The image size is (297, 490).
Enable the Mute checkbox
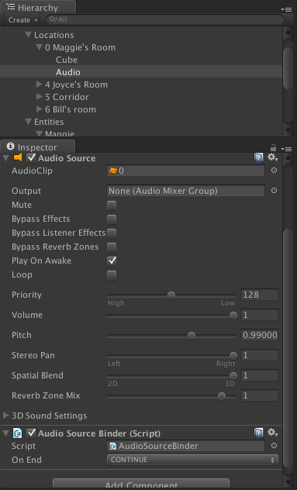point(112,205)
